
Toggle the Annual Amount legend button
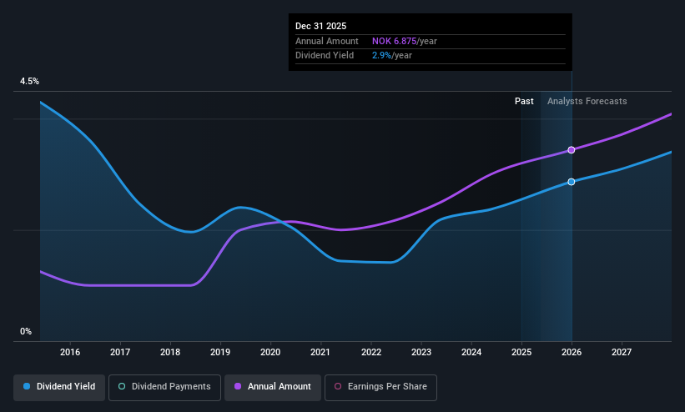click(273, 388)
